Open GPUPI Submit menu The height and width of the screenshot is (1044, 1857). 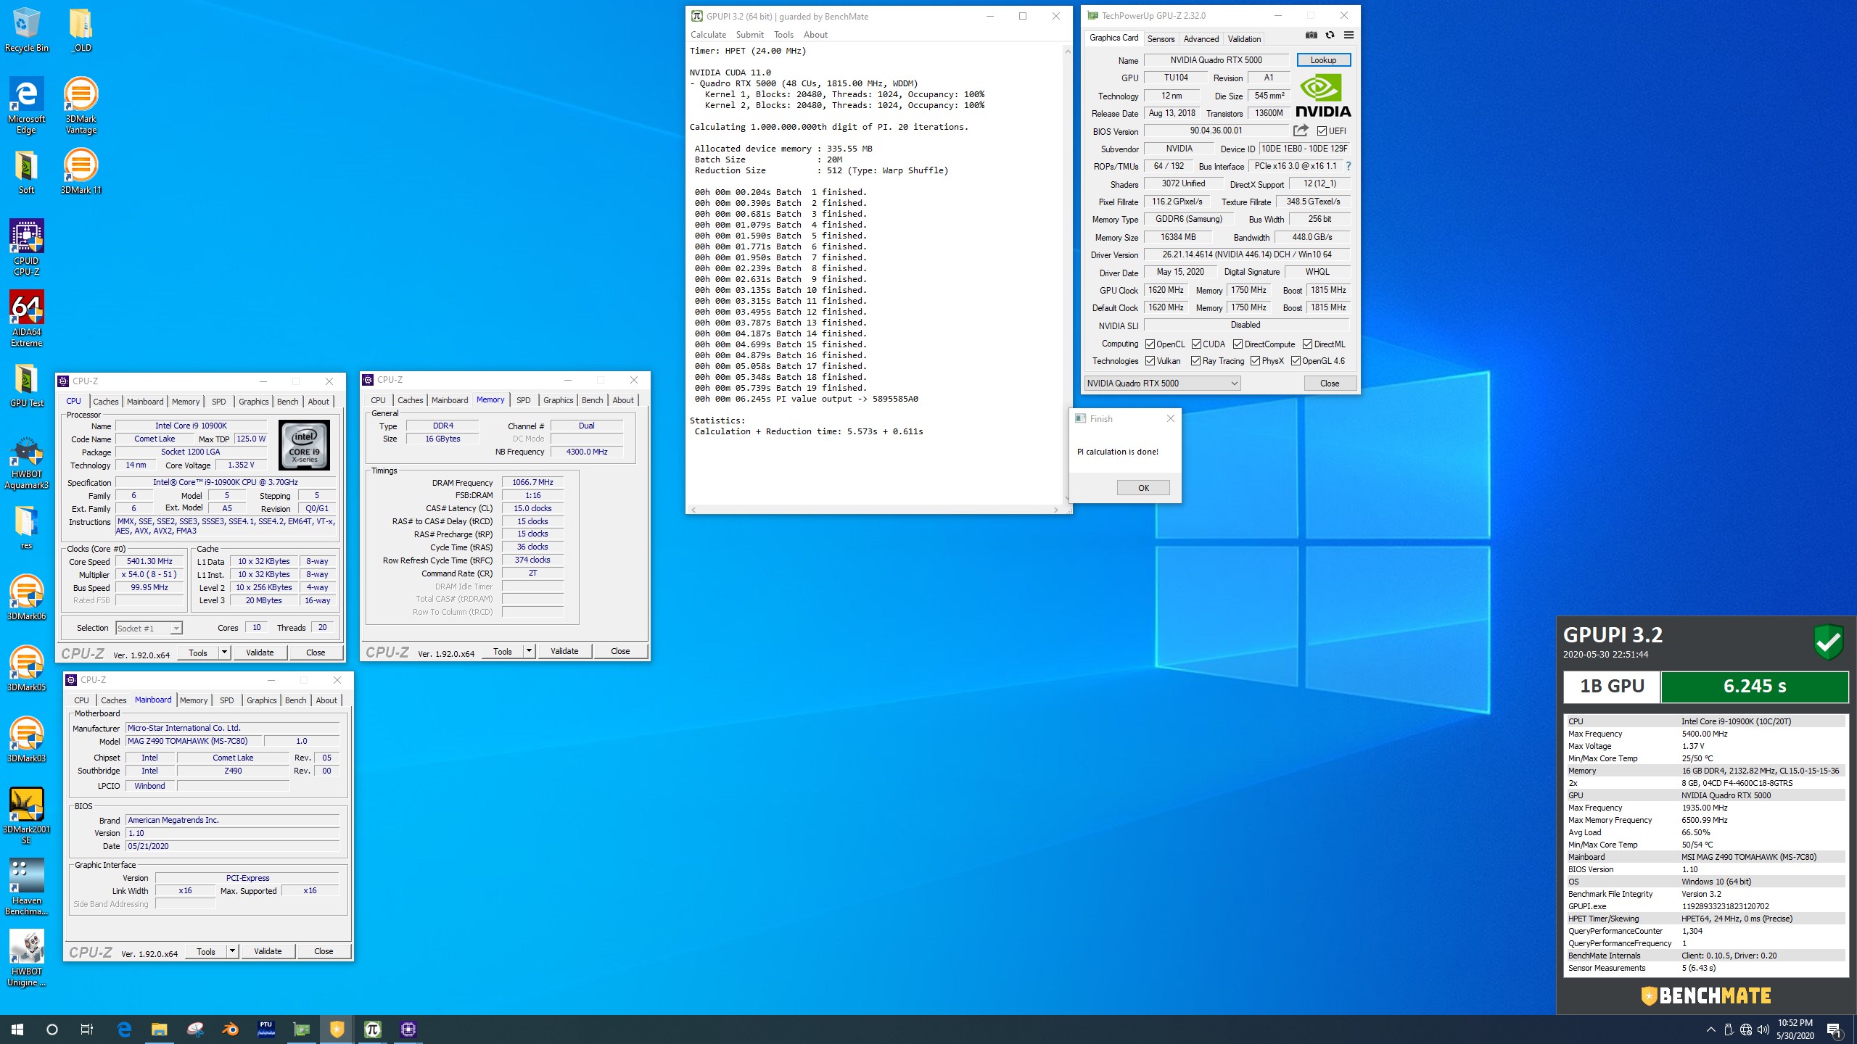(x=749, y=35)
